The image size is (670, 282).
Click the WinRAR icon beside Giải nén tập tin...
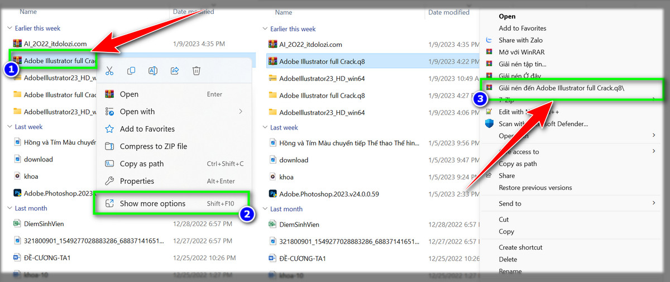tap(489, 64)
